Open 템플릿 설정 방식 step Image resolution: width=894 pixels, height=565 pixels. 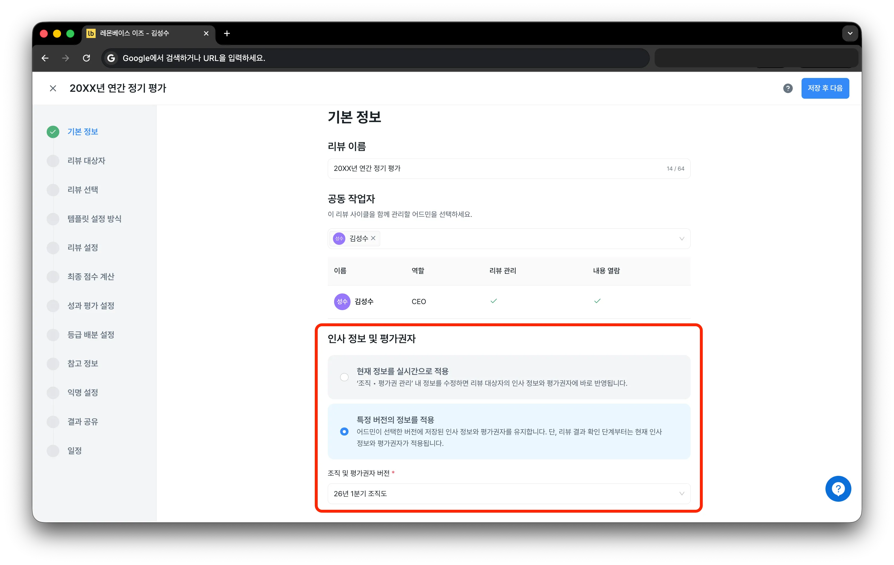point(94,219)
